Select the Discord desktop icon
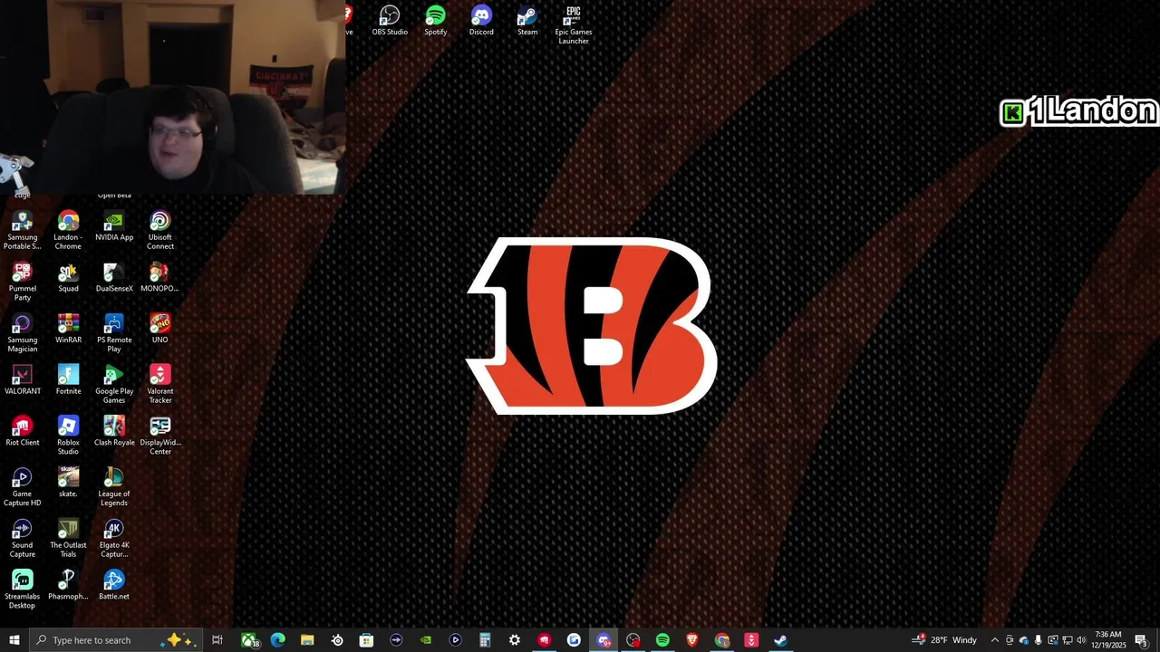The height and width of the screenshot is (652, 1160). [481, 21]
